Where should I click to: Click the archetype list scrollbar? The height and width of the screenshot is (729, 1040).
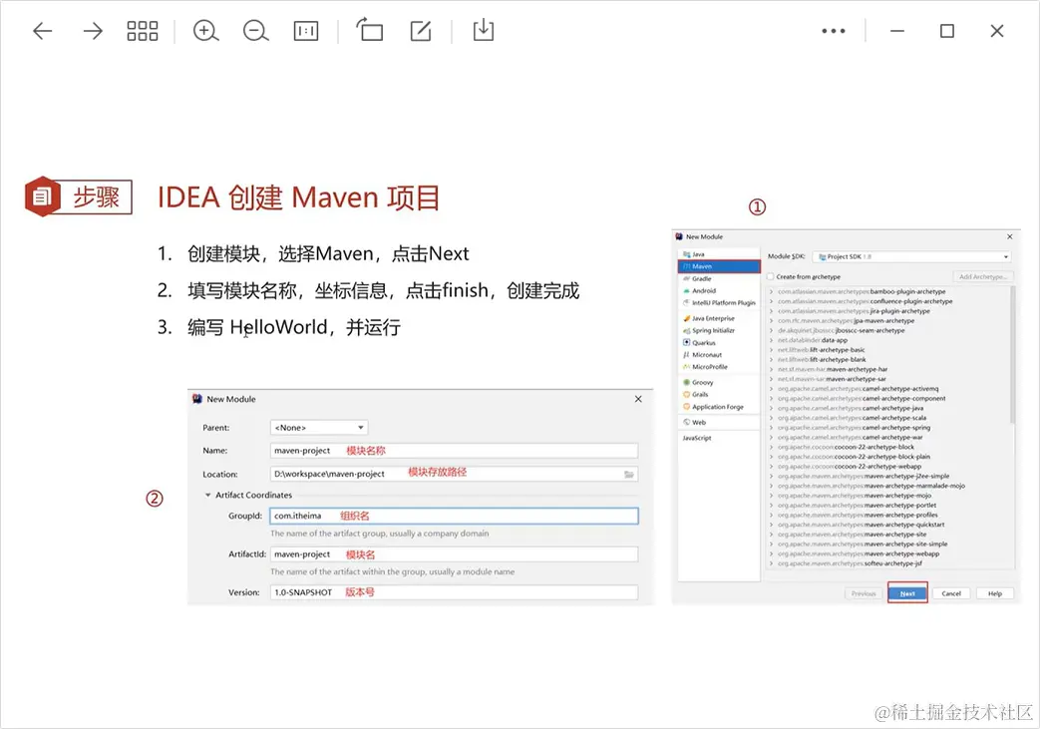pos(1012,355)
